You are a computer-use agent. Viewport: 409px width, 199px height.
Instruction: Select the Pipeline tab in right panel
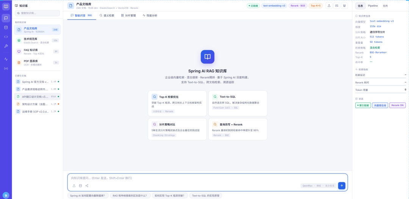373,6
